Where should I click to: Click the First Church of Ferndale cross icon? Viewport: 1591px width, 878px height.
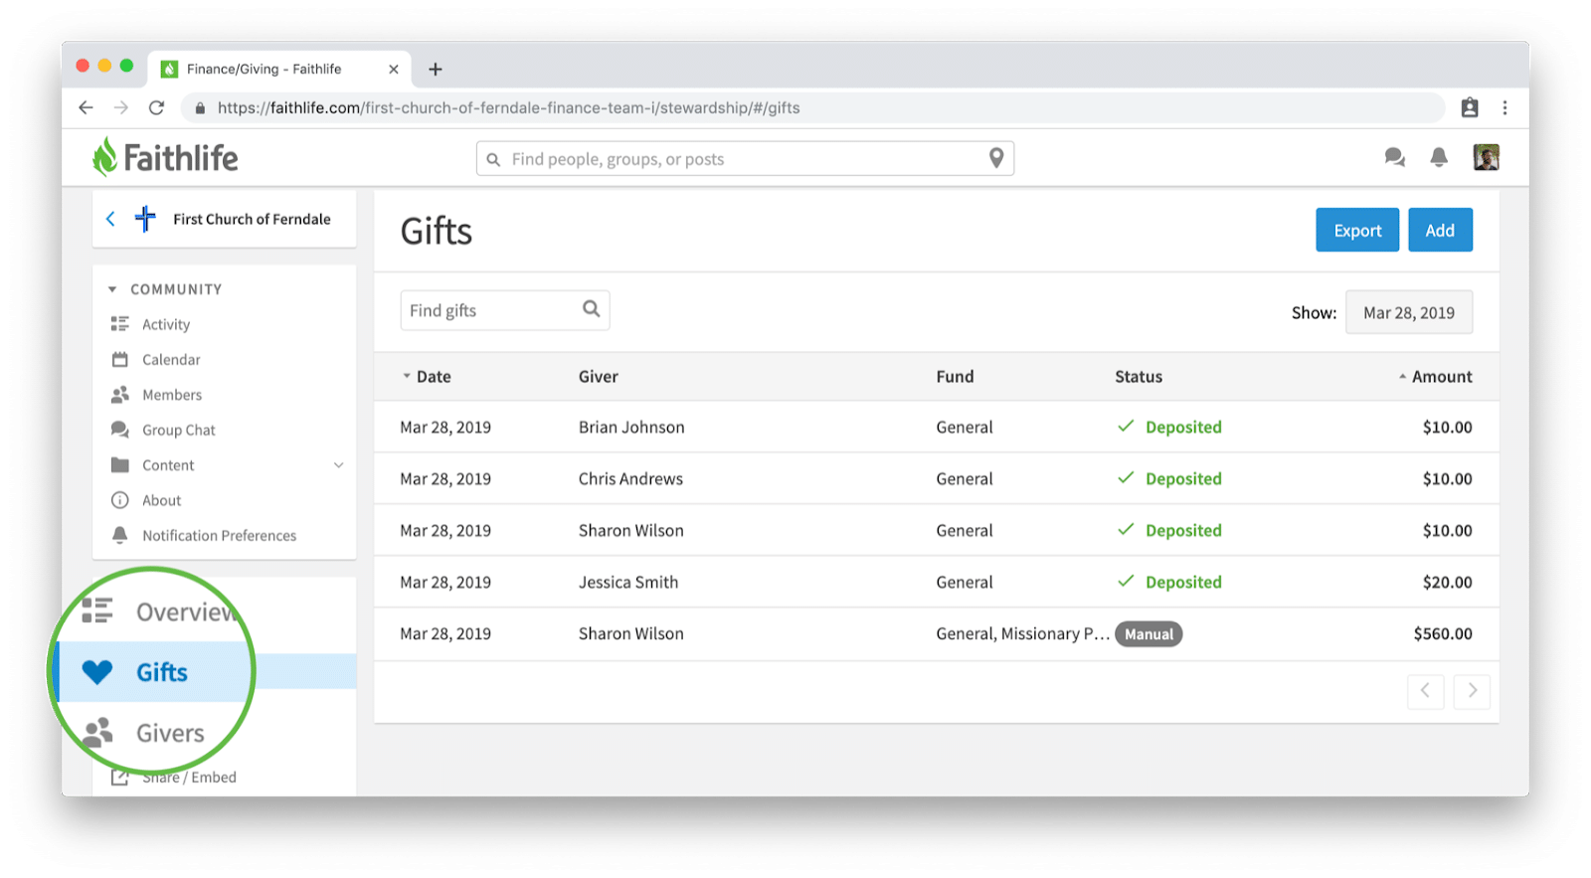[x=145, y=219]
